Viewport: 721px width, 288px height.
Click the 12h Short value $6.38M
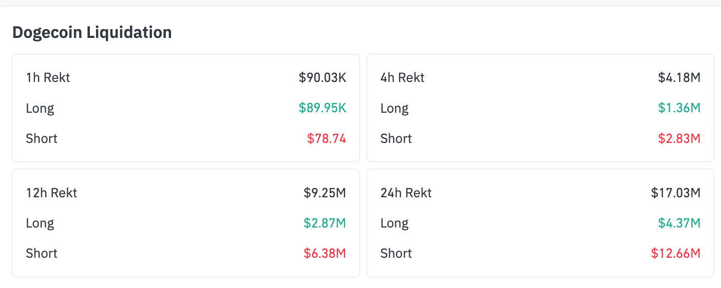(x=325, y=254)
